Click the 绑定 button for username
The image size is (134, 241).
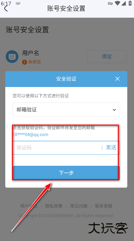[107, 56]
